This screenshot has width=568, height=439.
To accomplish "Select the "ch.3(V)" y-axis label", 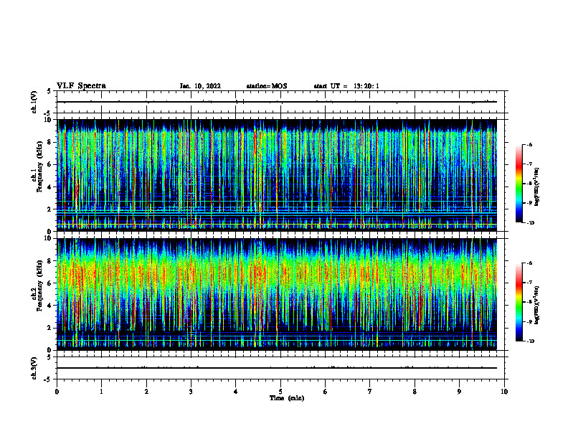I will point(34,368).
